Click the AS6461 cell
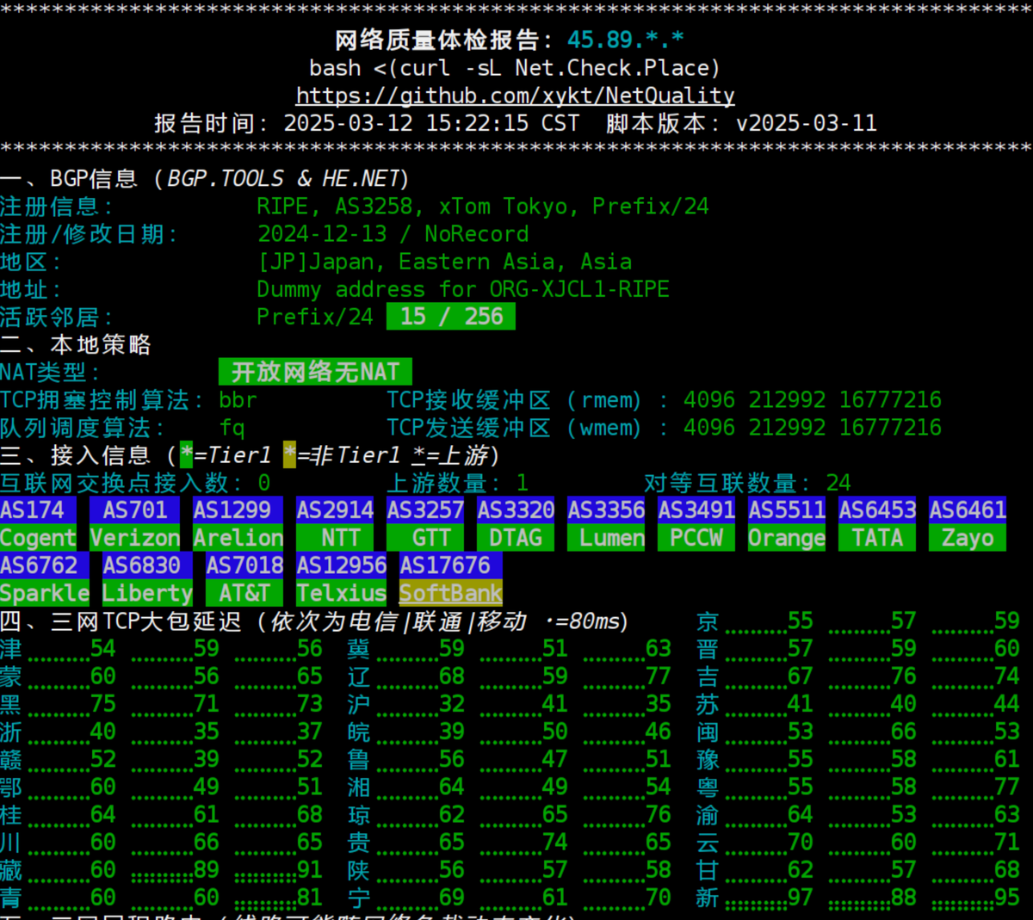Viewport: 1033px width, 920px height. point(968,510)
